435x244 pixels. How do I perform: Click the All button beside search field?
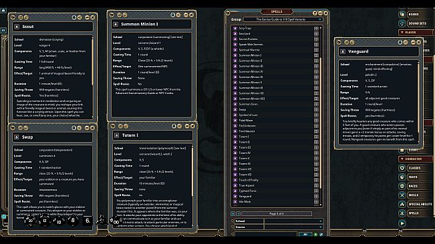(x=305, y=234)
